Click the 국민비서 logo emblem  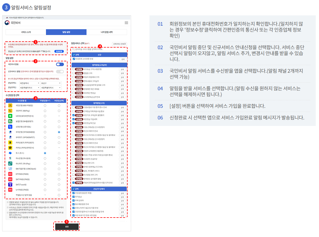pos(7,23)
